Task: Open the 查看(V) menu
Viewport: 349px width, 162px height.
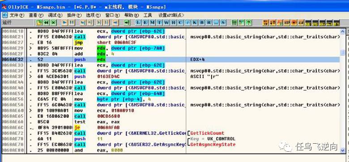Action: point(36,15)
